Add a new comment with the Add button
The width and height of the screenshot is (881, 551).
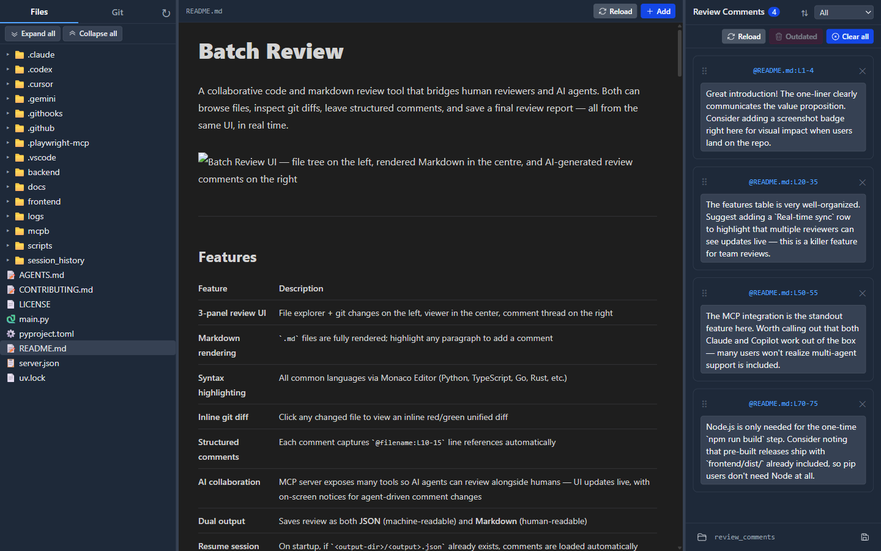coord(658,10)
